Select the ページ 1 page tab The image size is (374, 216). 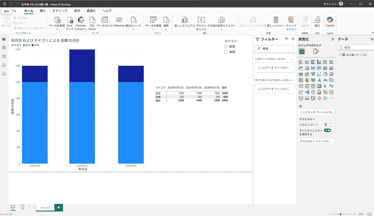coord(45,208)
